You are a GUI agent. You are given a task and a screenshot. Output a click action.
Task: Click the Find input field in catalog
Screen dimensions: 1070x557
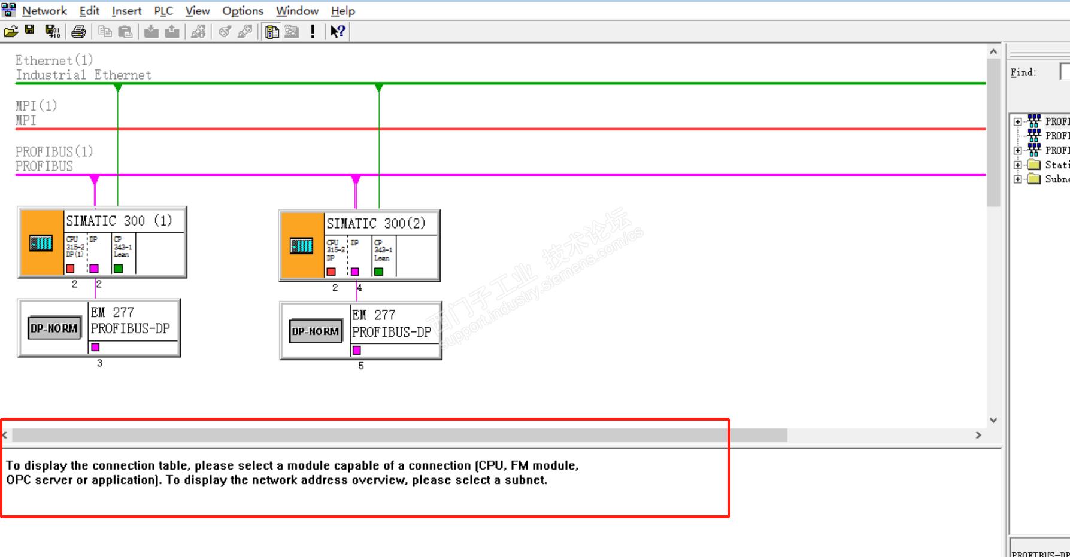click(1065, 72)
